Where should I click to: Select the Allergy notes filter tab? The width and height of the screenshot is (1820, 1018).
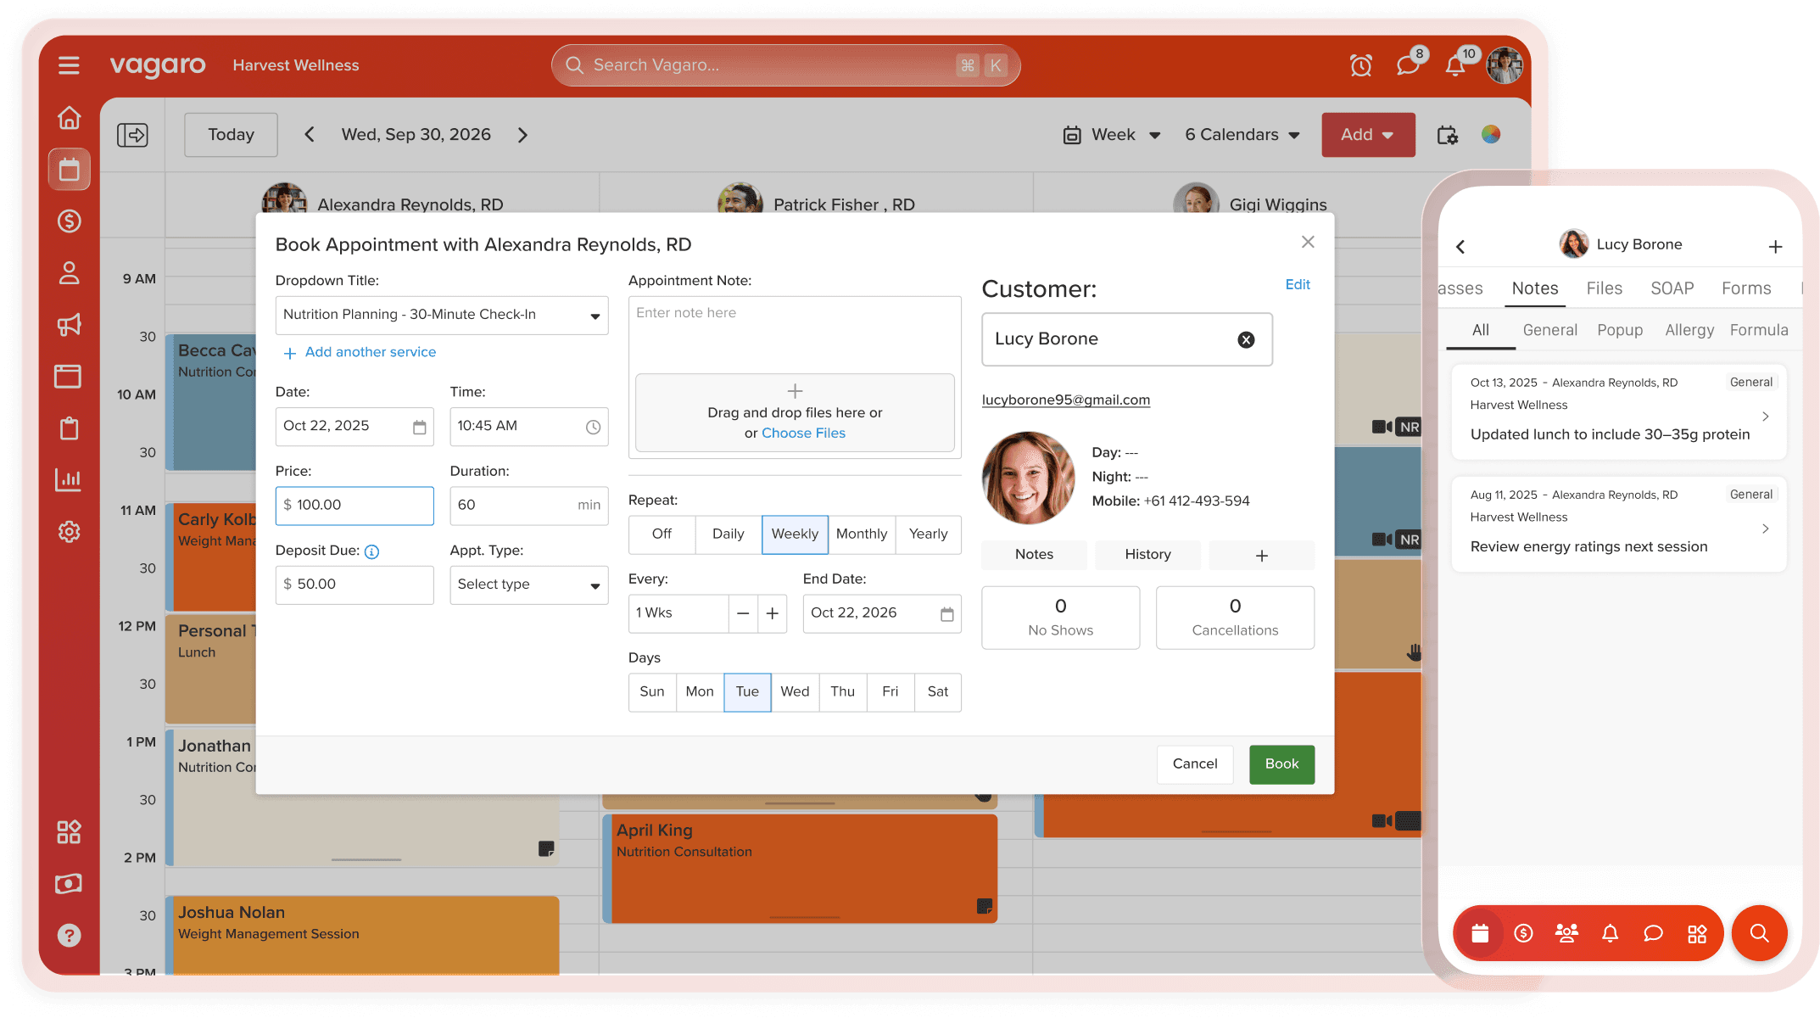click(1689, 330)
